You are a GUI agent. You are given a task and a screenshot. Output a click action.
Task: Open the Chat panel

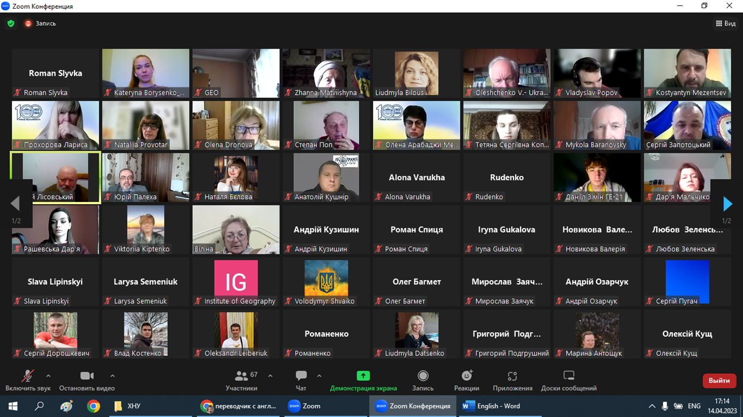pyautogui.click(x=301, y=376)
